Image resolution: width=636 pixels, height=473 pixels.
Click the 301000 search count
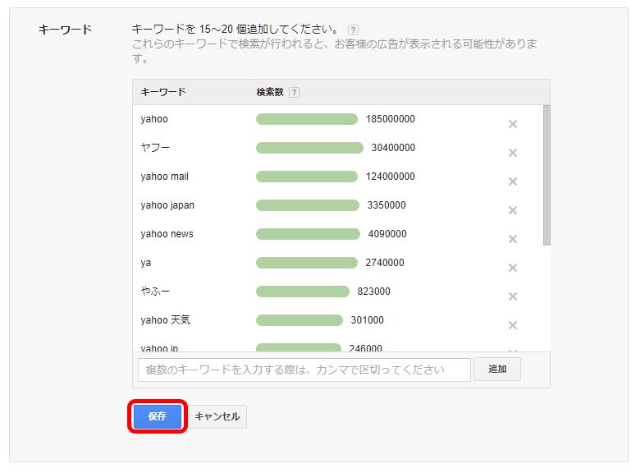pyautogui.click(x=367, y=320)
